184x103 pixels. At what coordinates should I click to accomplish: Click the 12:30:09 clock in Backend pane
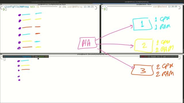point(172,7)
